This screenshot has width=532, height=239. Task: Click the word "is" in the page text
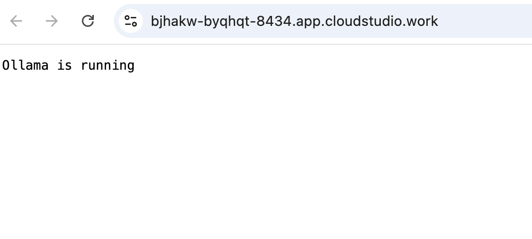pos(64,65)
